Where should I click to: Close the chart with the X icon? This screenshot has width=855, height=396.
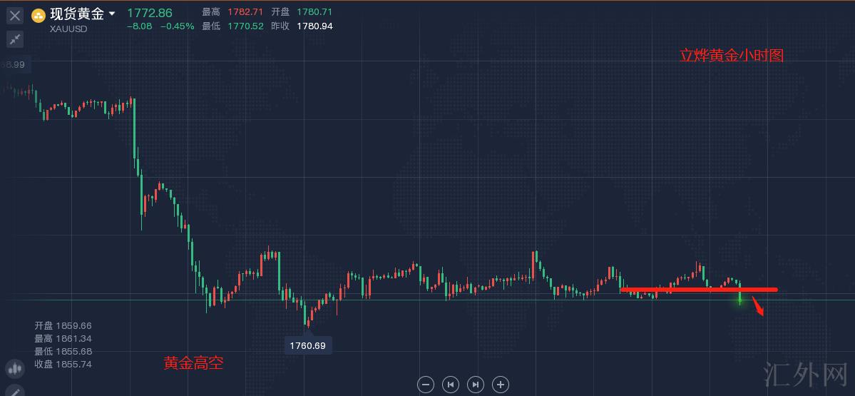15,15
